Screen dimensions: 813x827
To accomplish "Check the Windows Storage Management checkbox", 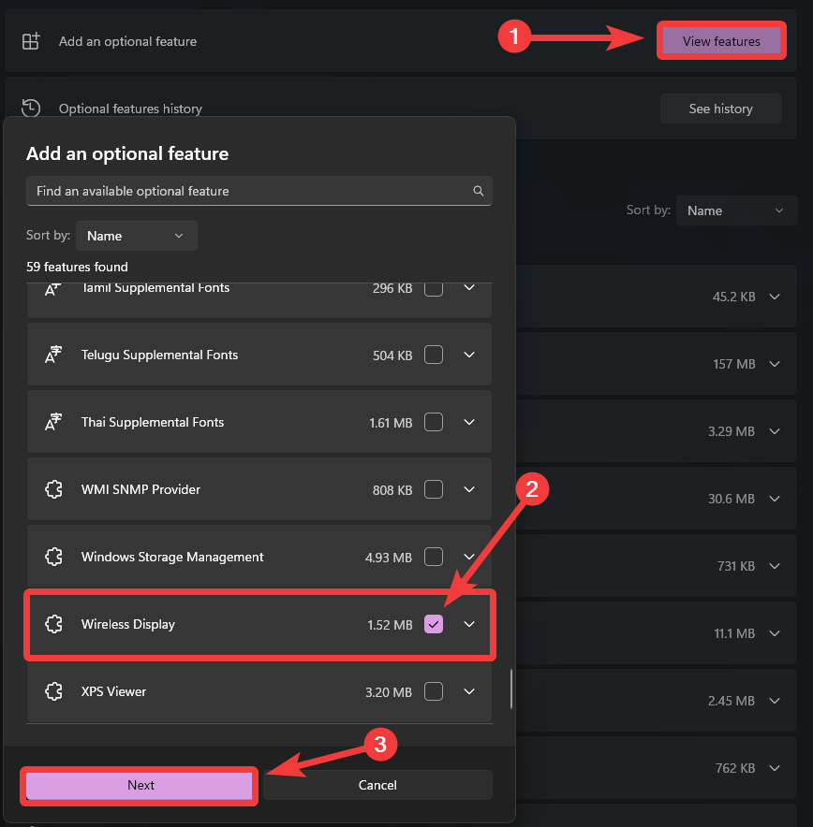I will [434, 557].
